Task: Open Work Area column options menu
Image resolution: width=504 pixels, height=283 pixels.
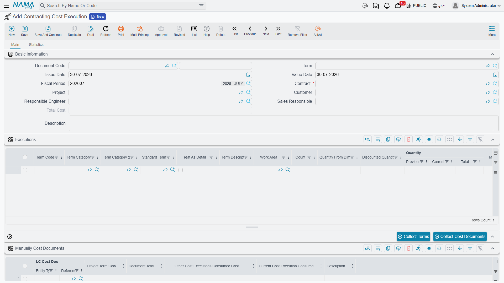Action: coord(288,157)
